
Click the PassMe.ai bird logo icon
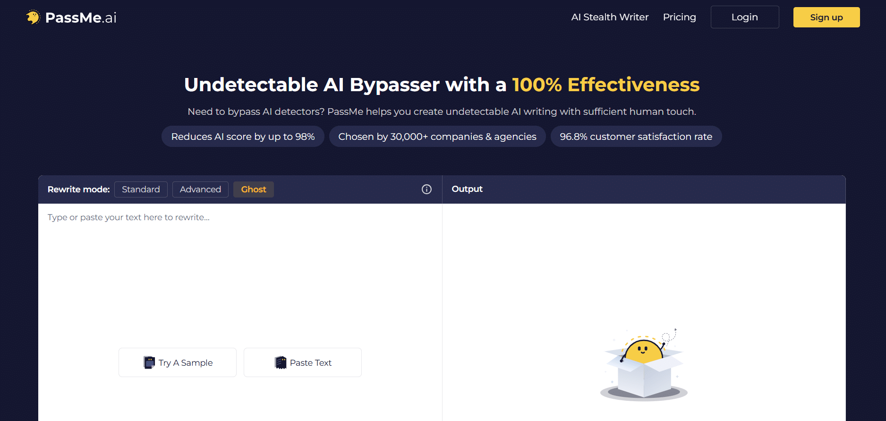pos(33,17)
